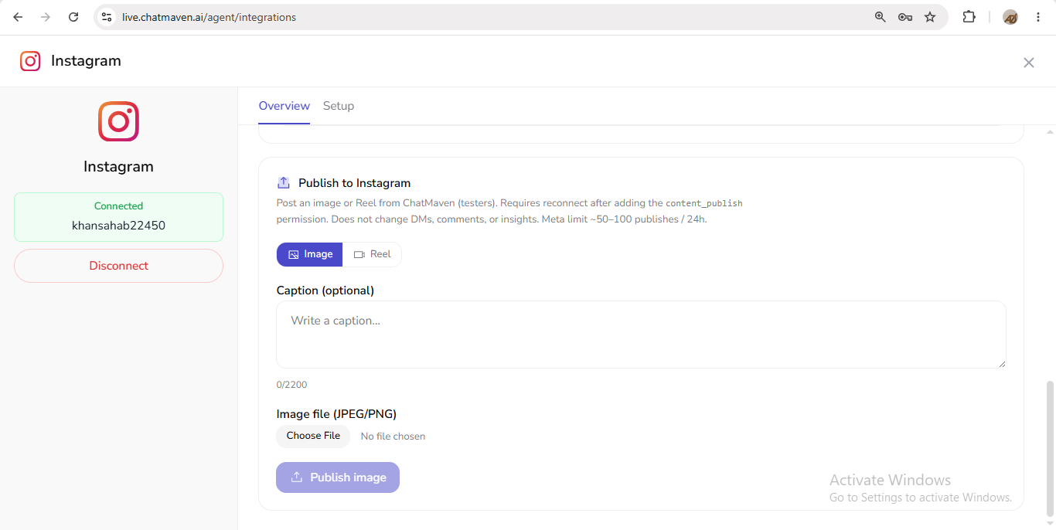The height and width of the screenshot is (530, 1056).
Task: Click the browser forward arrow
Action: (x=46, y=17)
